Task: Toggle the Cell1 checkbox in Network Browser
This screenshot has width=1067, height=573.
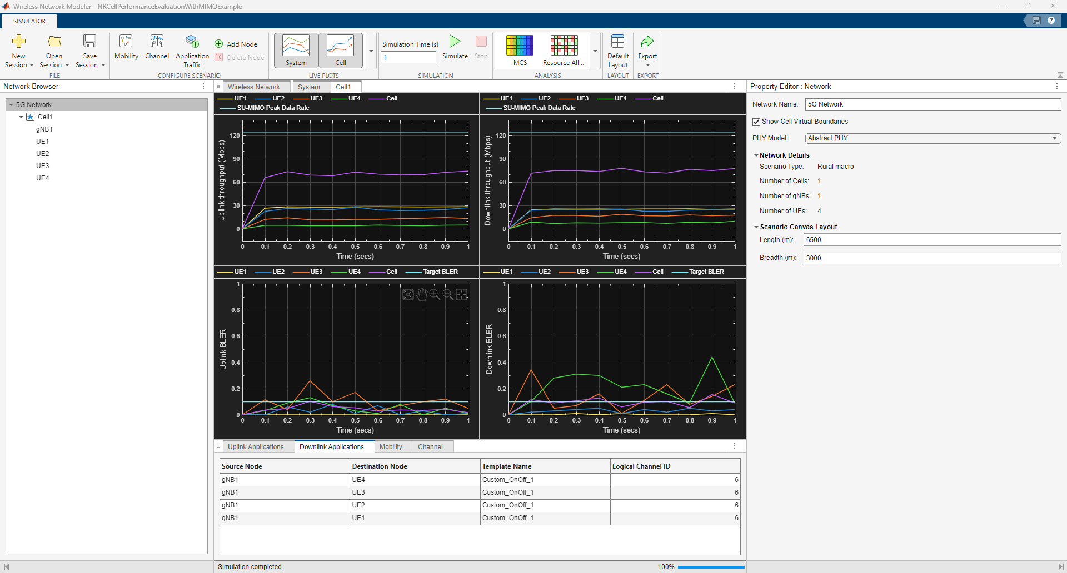Action: [x=31, y=117]
